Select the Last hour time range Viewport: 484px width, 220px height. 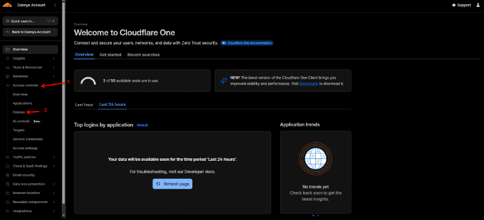coord(84,105)
